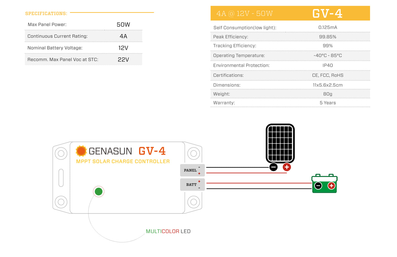Image resolution: width=397 pixels, height=257 pixels.
Task: Click the MULTICOLOR LED label
Action: 168,231
